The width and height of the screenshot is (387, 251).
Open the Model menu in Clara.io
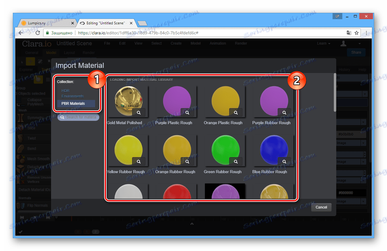196,43
